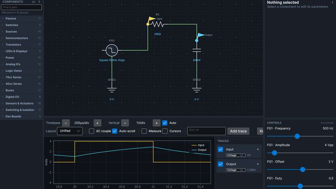336x189 pixels.
Task: Toggle the Auto vertical checkbox
Action: (165, 123)
